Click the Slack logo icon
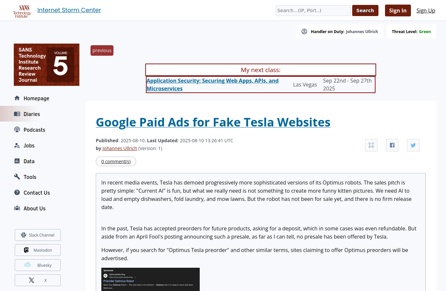 click(24, 235)
